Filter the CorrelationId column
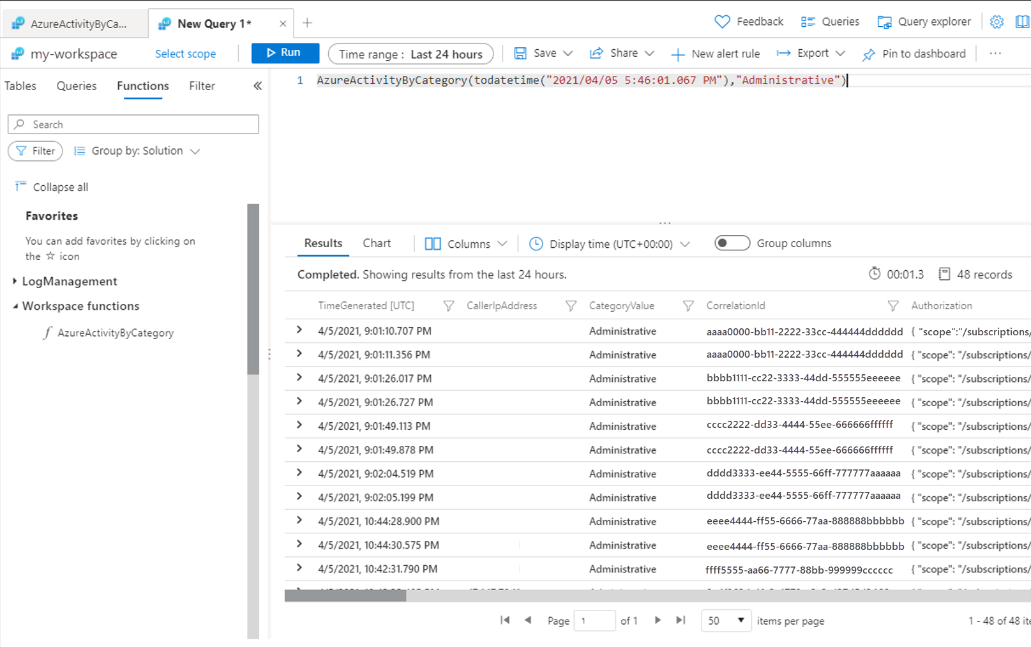Screen dimensions: 1031x647 (x=893, y=306)
